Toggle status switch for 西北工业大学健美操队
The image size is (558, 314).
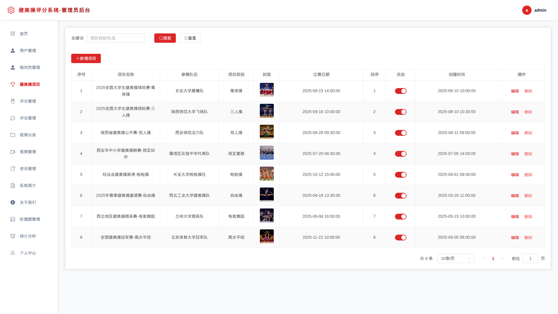pyautogui.click(x=400, y=196)
